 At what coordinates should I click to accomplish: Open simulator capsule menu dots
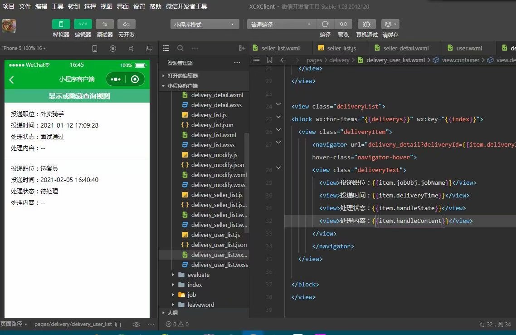tap(116, 79)
